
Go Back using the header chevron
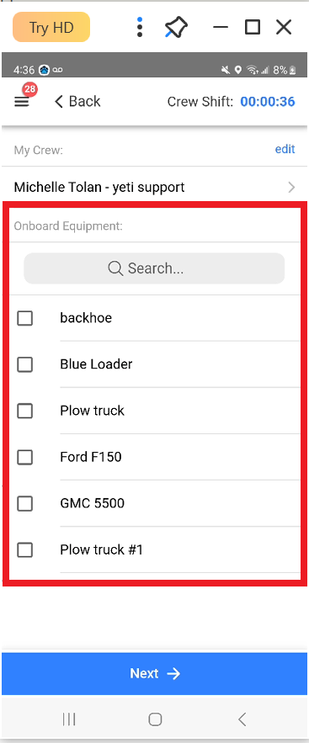pyautogui.click(x=59, y=102)
